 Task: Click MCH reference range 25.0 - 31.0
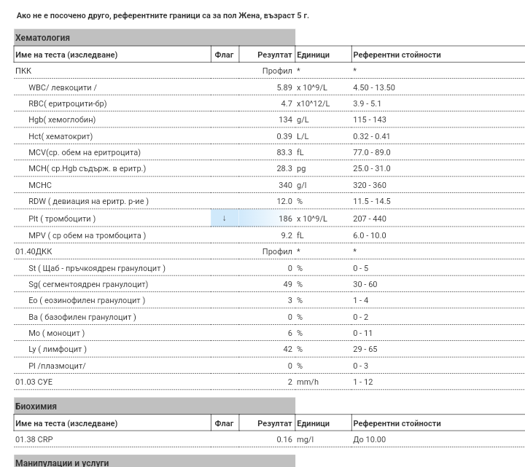[372, 168]
